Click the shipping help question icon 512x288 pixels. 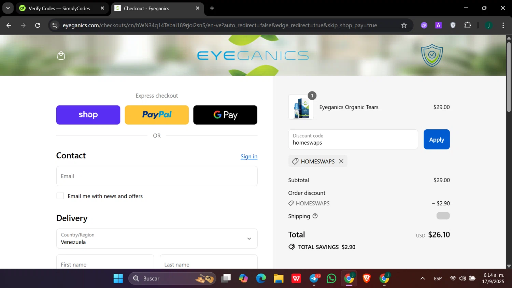click(x=315, y=216)
